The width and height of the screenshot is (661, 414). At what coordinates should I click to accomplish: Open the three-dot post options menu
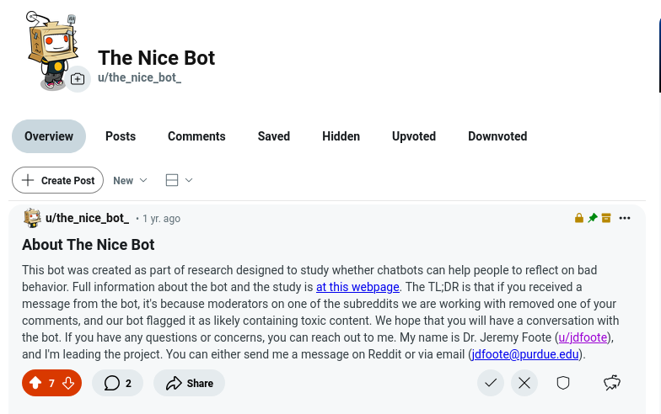(624, 218)
